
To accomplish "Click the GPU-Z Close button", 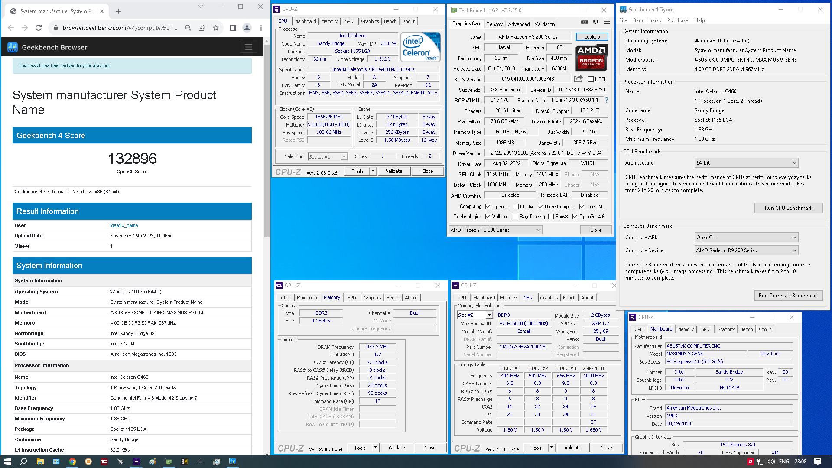I will point(596,230).
